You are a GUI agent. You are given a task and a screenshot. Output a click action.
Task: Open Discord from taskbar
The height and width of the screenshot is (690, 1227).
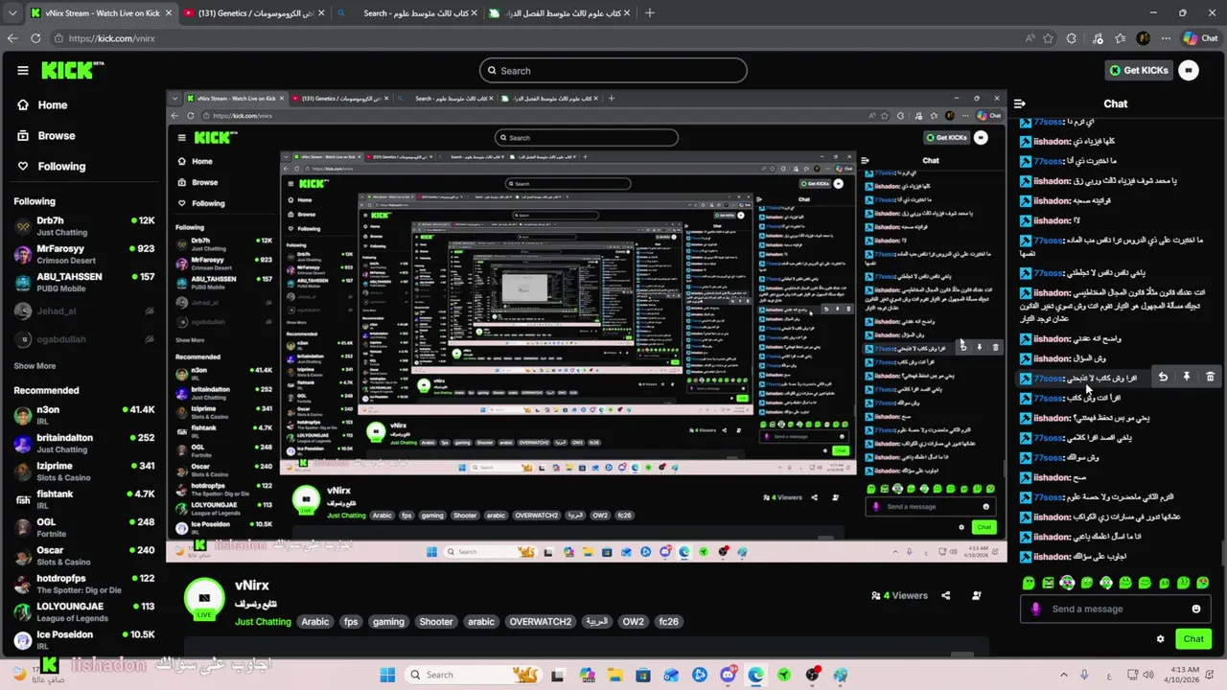(x=728, y=675)
